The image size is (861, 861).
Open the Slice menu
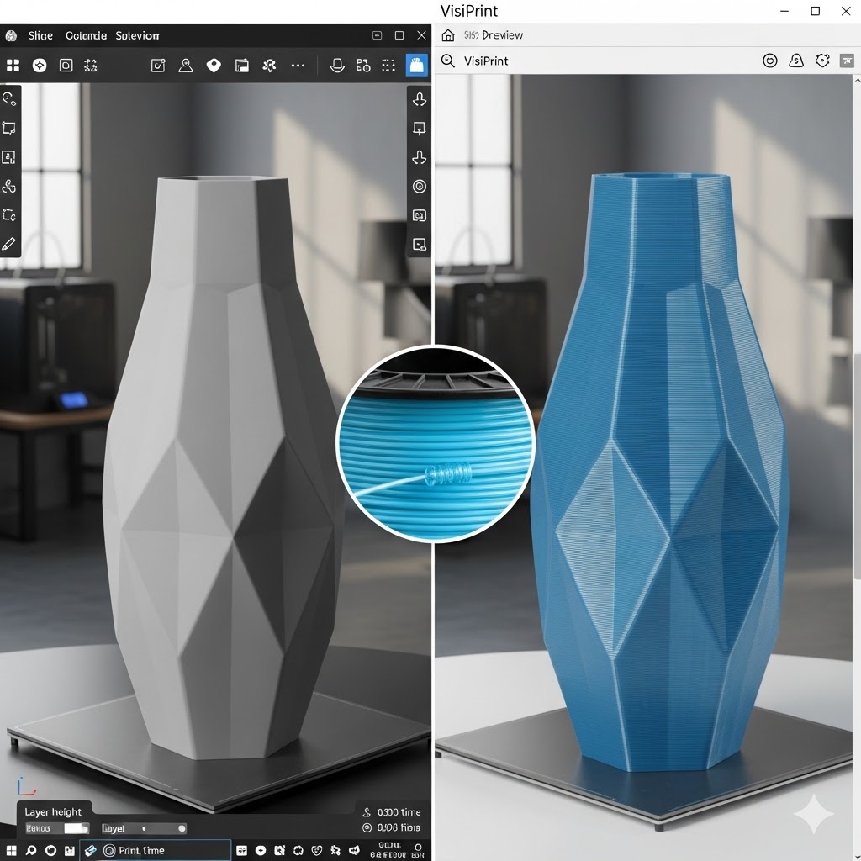[x=40, y=35]
